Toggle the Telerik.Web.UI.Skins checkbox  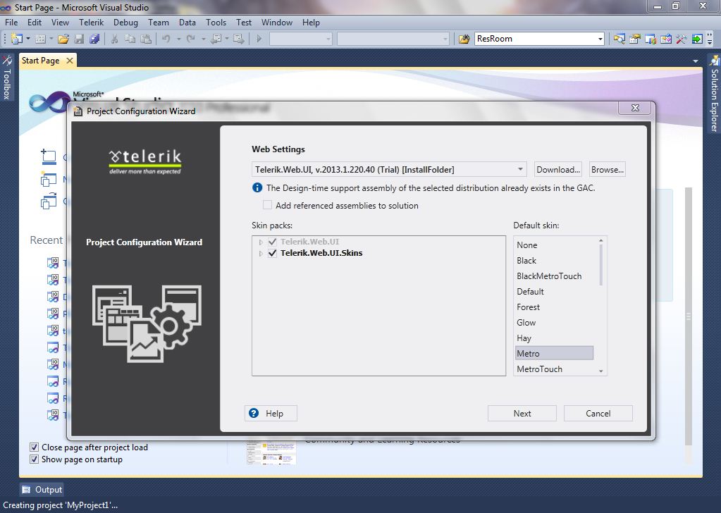272,253
